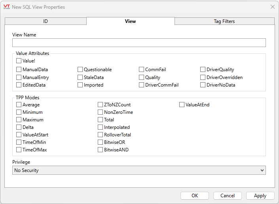
Task: Click the Apply button
Action: (x=260, y=196)
